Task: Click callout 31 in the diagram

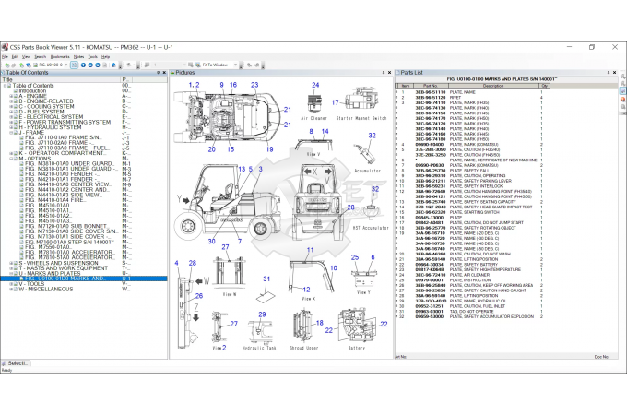Action: (266, 279)
